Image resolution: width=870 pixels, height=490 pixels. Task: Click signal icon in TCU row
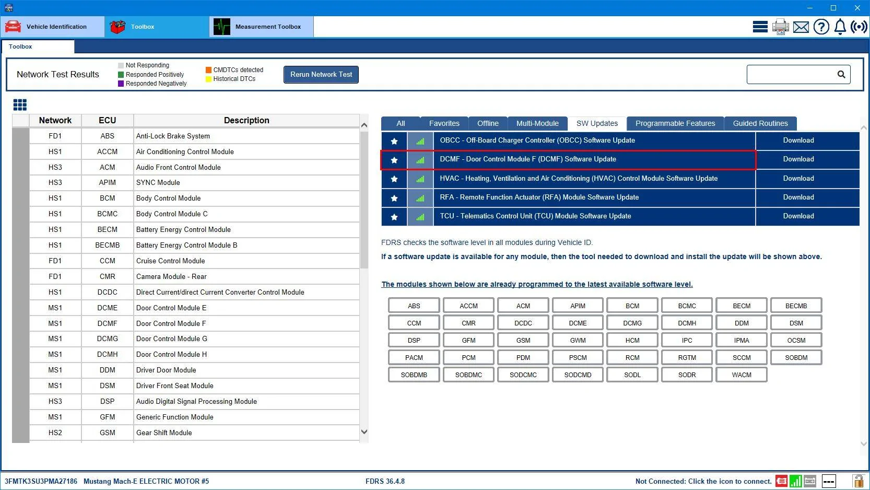(420, 217)
